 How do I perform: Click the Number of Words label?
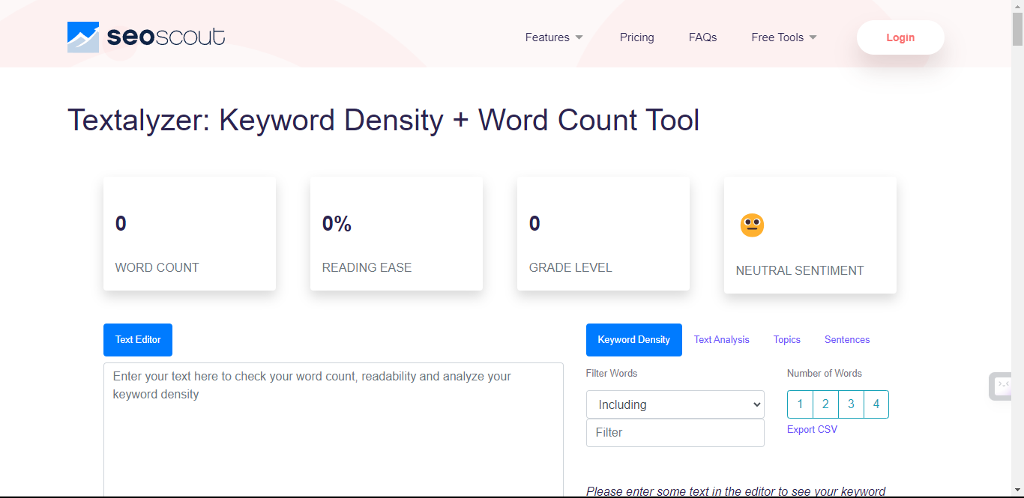825,373
